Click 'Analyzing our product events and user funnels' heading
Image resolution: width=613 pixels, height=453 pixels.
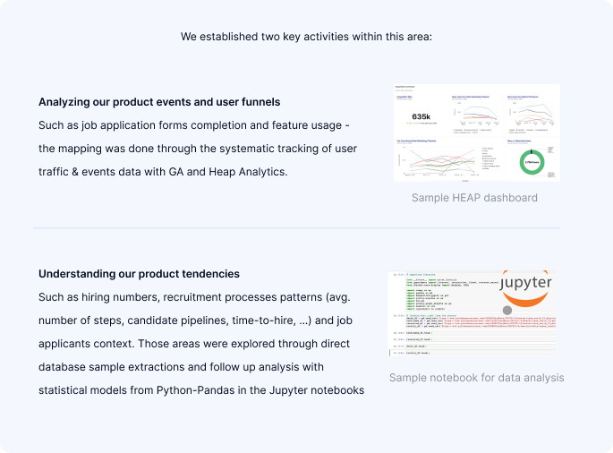click(x=159, y=102)
